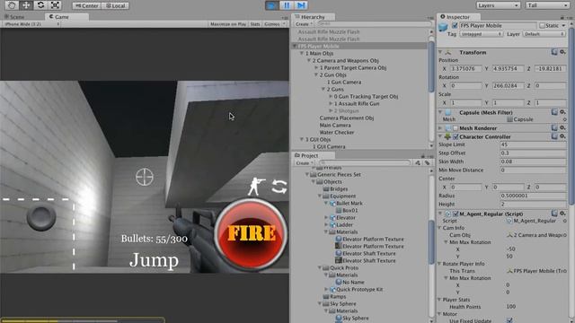This screenshot has height=323, width=575.
Task: Click the weapon swap arrows icon
Action: (x=279, y=187)
